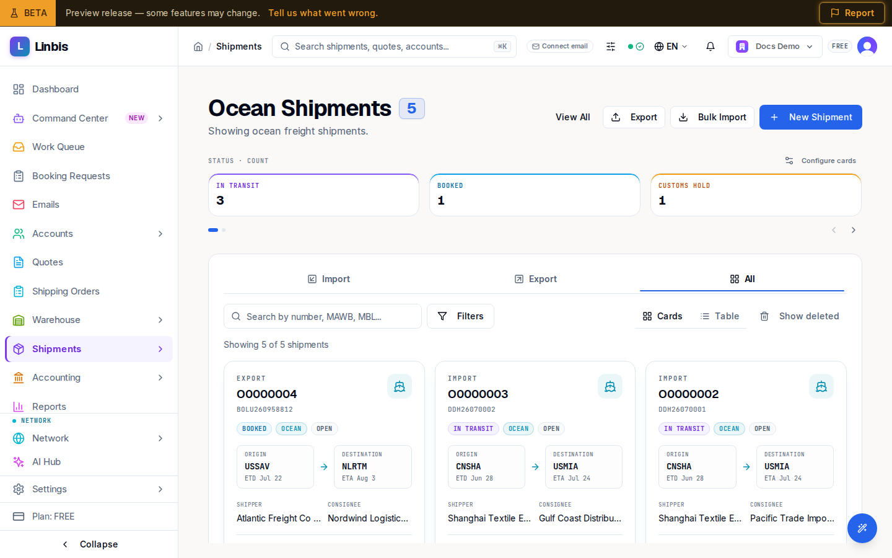Screen dimensions: 892x558
Task: Click the ship icon on shipment 00000003
Action: click(x=610, y=386)
